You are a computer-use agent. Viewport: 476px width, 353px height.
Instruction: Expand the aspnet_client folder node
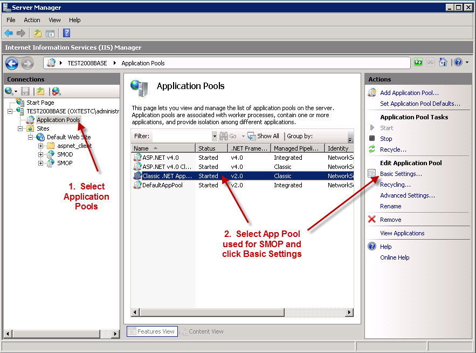pos(40,146)
